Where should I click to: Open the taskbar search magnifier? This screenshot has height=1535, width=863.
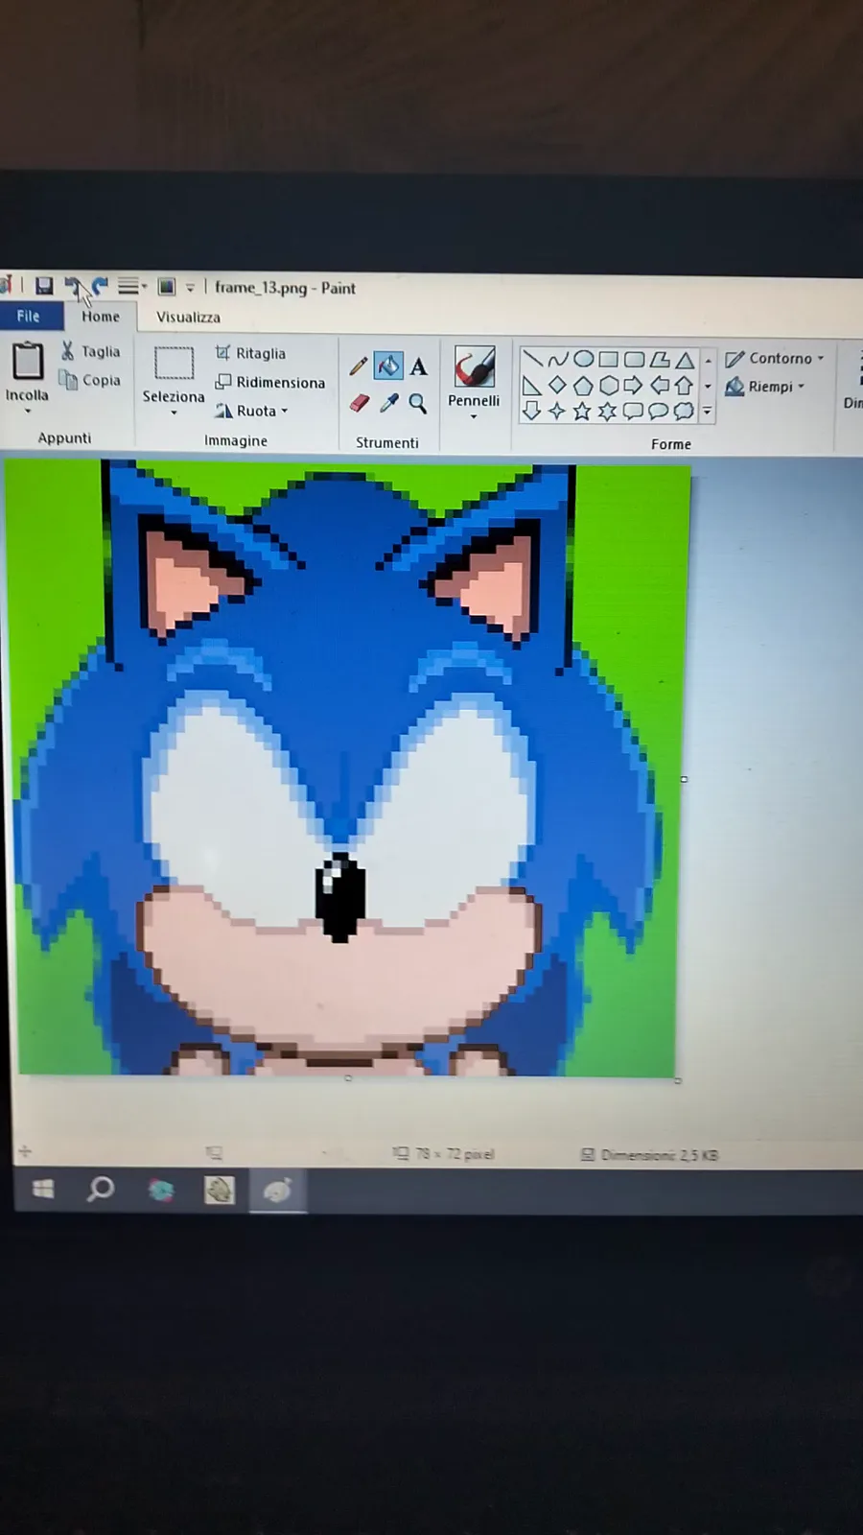(x=101, y=1190)
